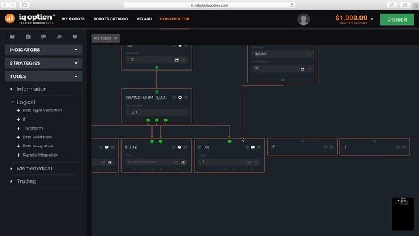This screenshot has height=236, width=419.
Task: Click info icon on TRANSFORM (1,2,3) block
Action: pos(174,98)
